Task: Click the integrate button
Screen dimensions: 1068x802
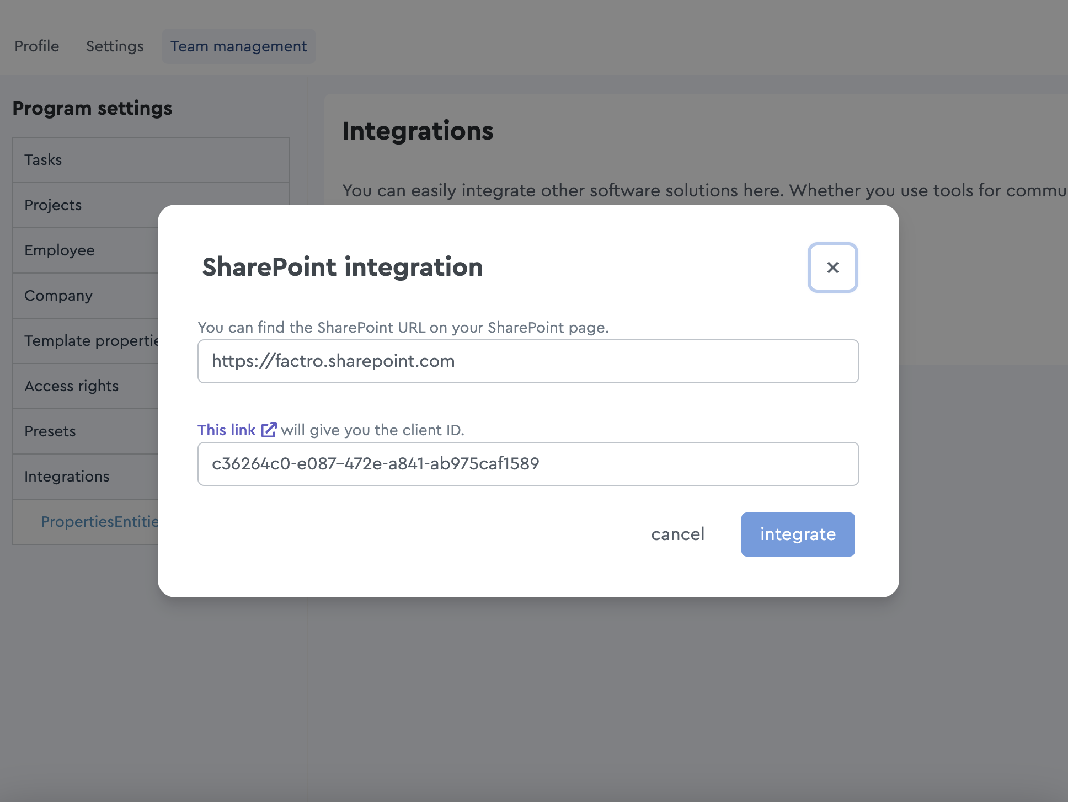Action: (x=798, y=534)
